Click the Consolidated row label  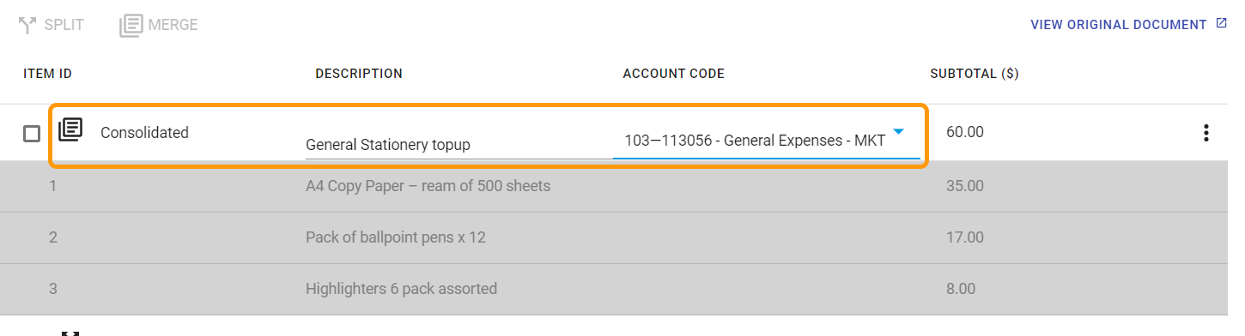pyautogui.click(x=144, y=133)
